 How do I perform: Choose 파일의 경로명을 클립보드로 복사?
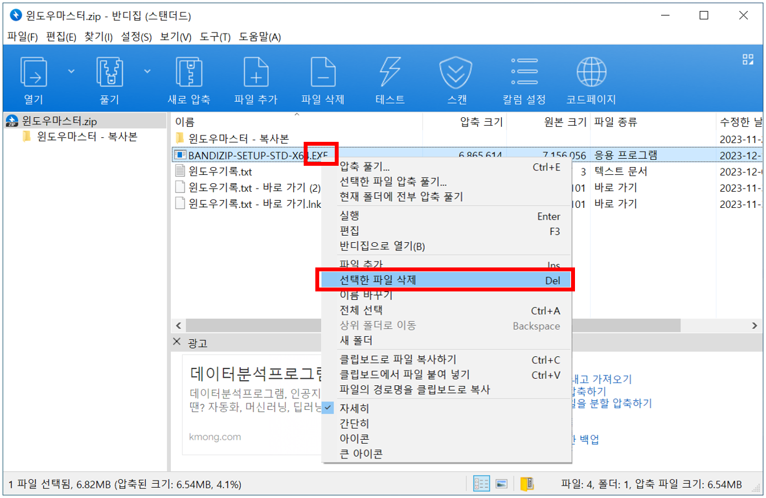[447, 390]
